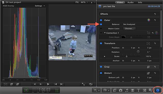Open the Photos browser camera icon
The image size is (163, 94).
click(x=120, y=90)
